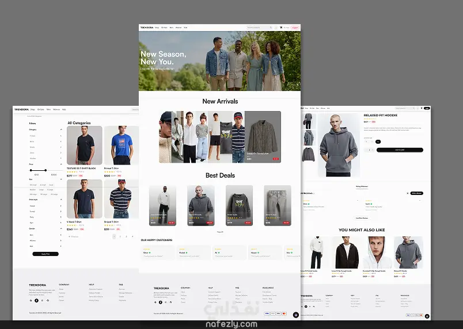Click the search magnifier icon on the home page
This screenshot has width=463, height=329.
point(271,28)
